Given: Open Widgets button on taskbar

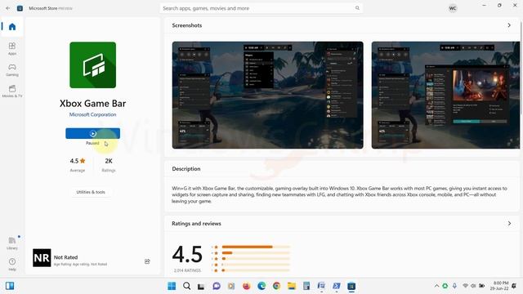Looking at the screenshot, I should (x=10, y=286).
